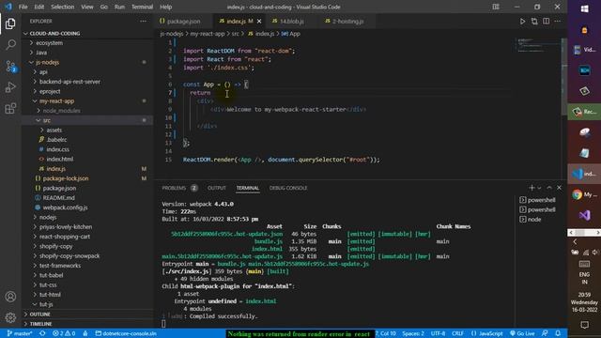Image resolution: width=601 pixels, height=338 pixels.
Task: Open Explorer Views and More Actions ellipsis
Action: coord(143,22)
